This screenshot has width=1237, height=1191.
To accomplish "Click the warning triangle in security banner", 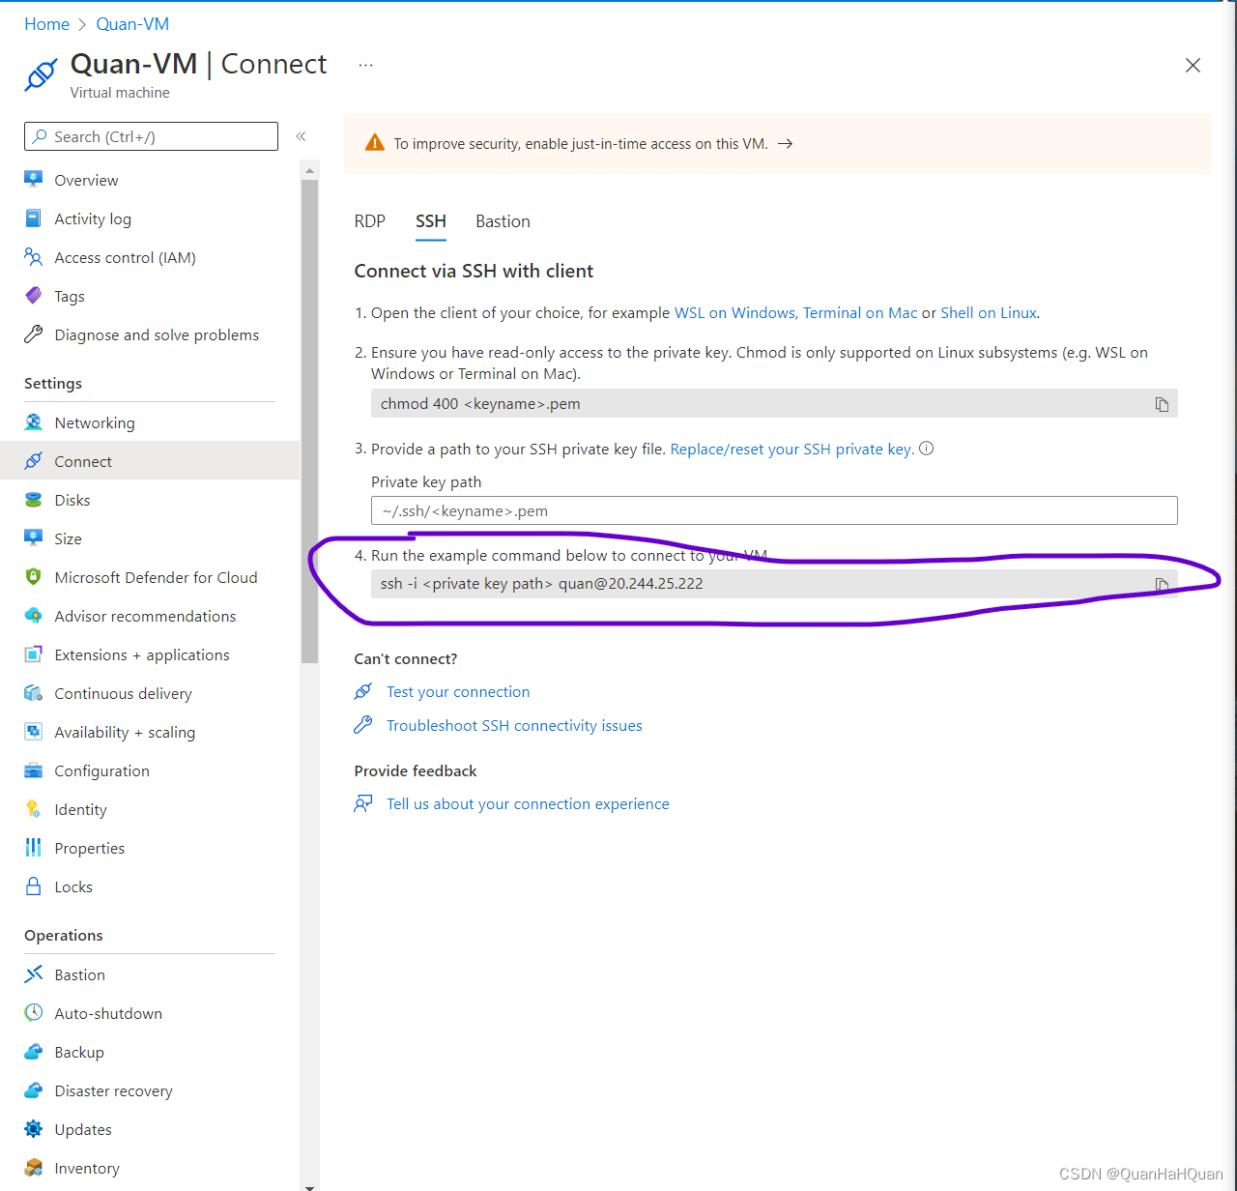I will pyautogui.click(x=375, y=143).
